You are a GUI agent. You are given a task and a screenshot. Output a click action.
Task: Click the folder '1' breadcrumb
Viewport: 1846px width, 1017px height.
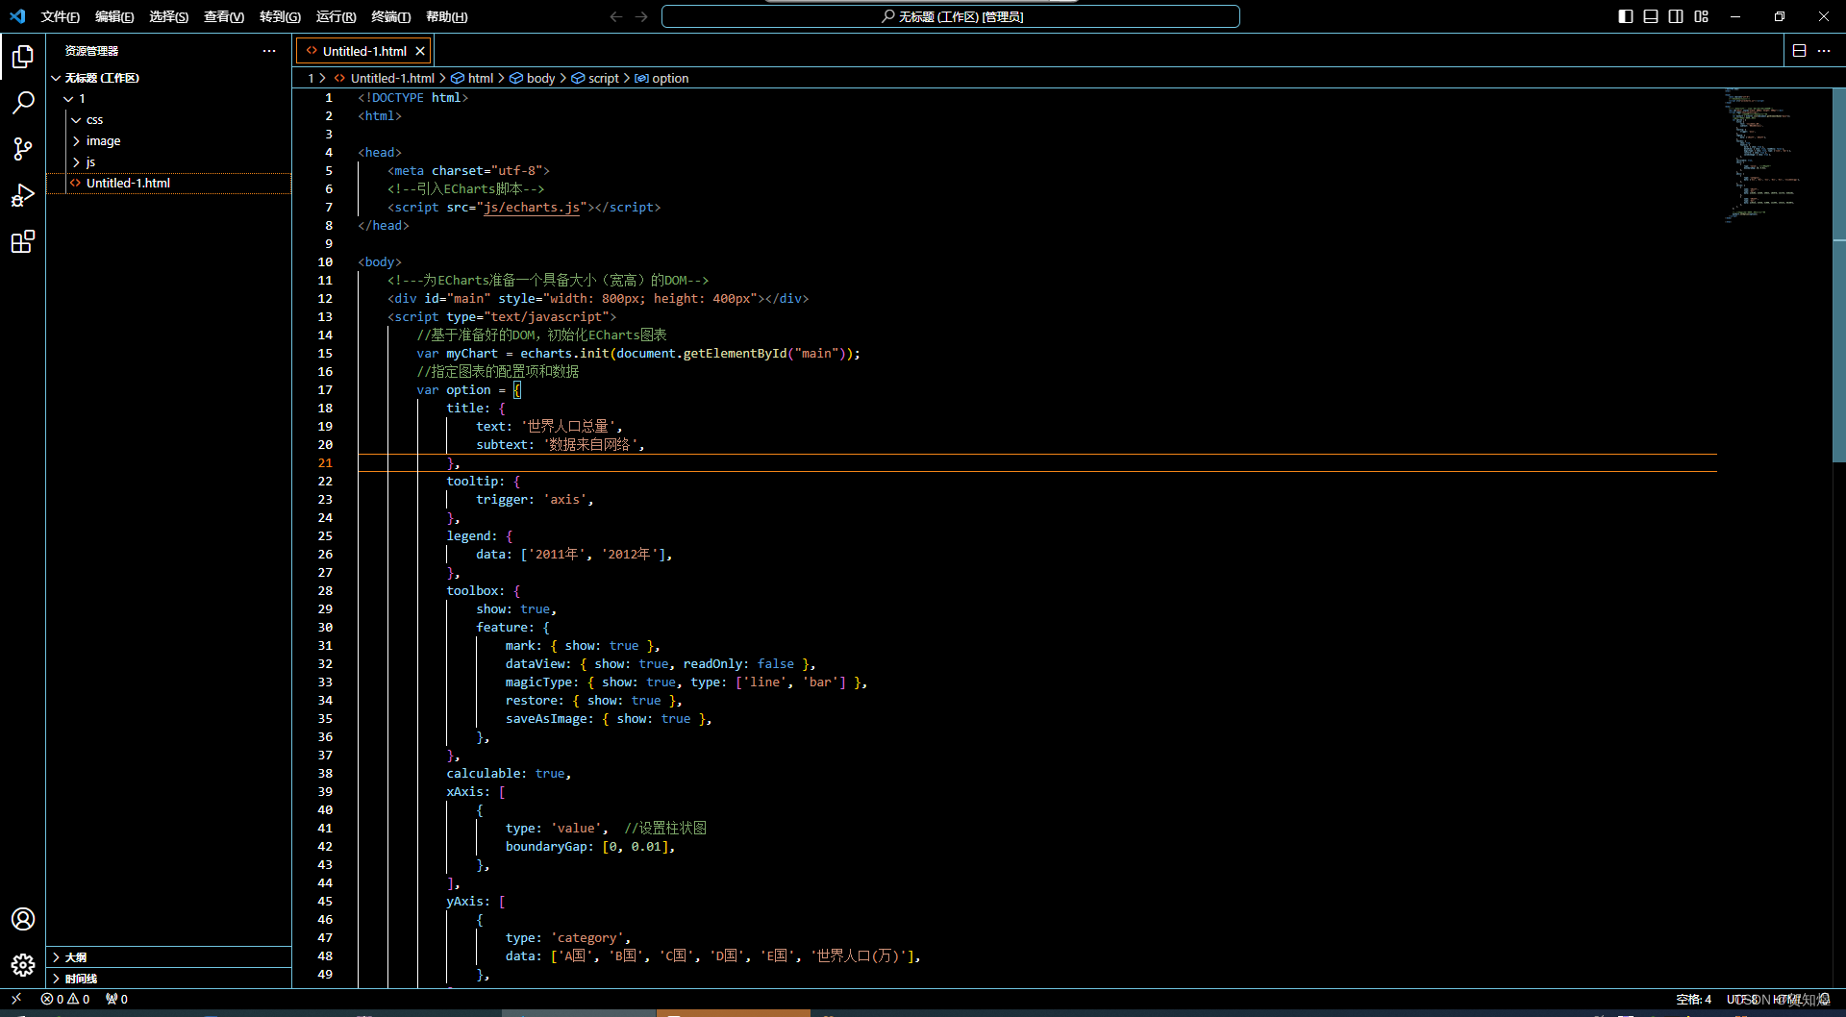(x=311, y=78)
